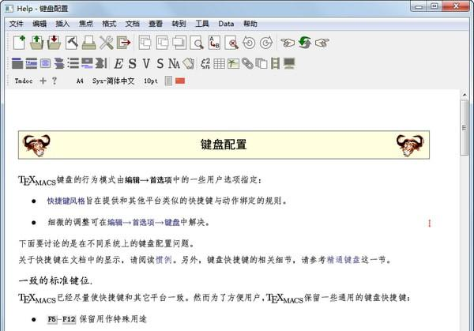This screenshot has width=474, height=331.
Task: Click the itemize list icon with bullets
Action: (73, 63)
